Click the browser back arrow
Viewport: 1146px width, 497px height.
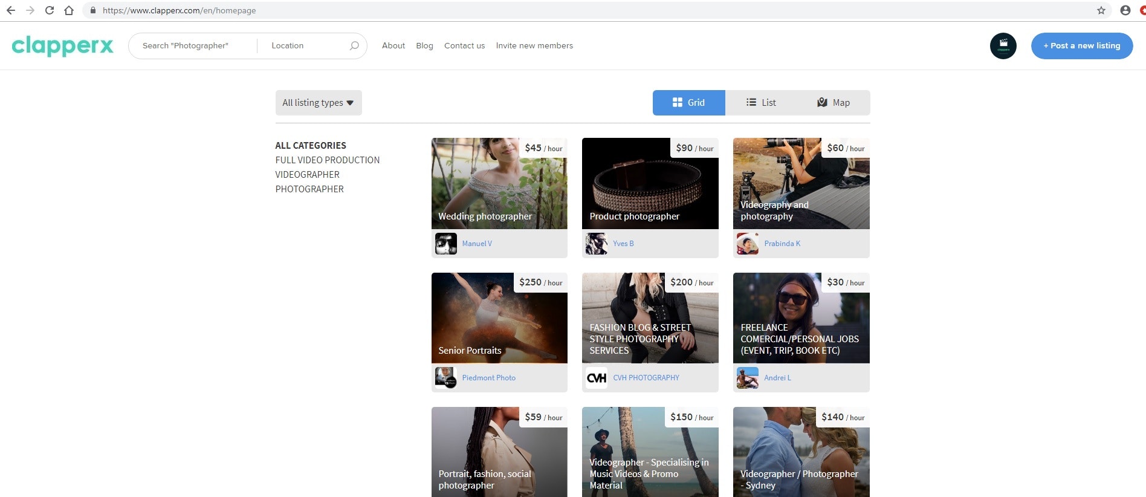10,10
